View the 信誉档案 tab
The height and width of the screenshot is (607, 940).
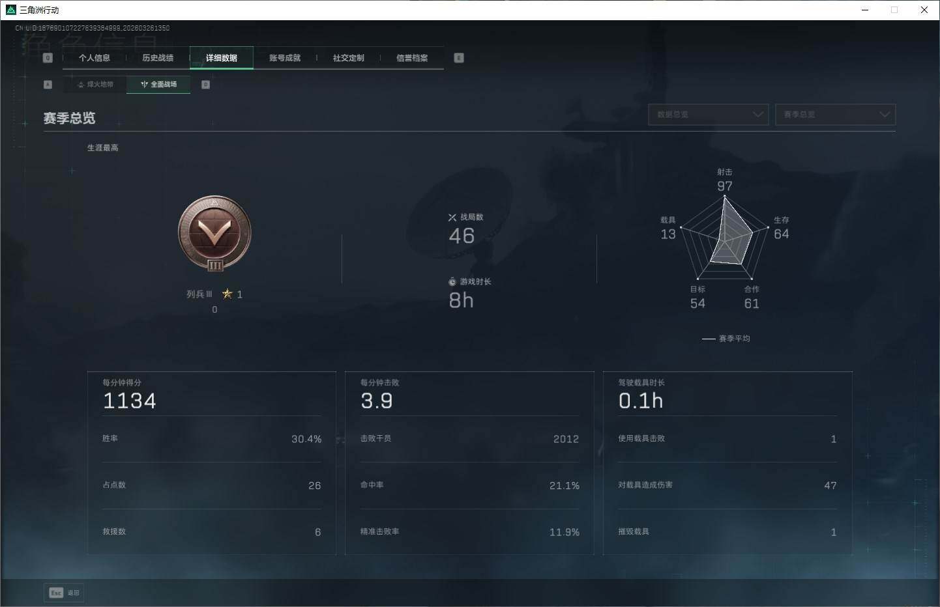412,58
